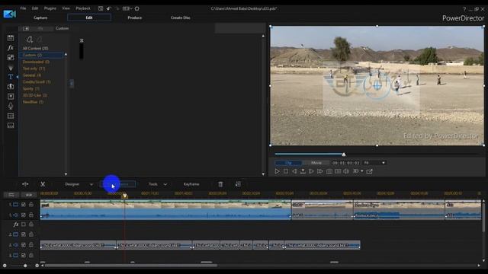The width and height of the screenshot is (488, 274).
Task: Step back to the previous frame
Action: 294,171
